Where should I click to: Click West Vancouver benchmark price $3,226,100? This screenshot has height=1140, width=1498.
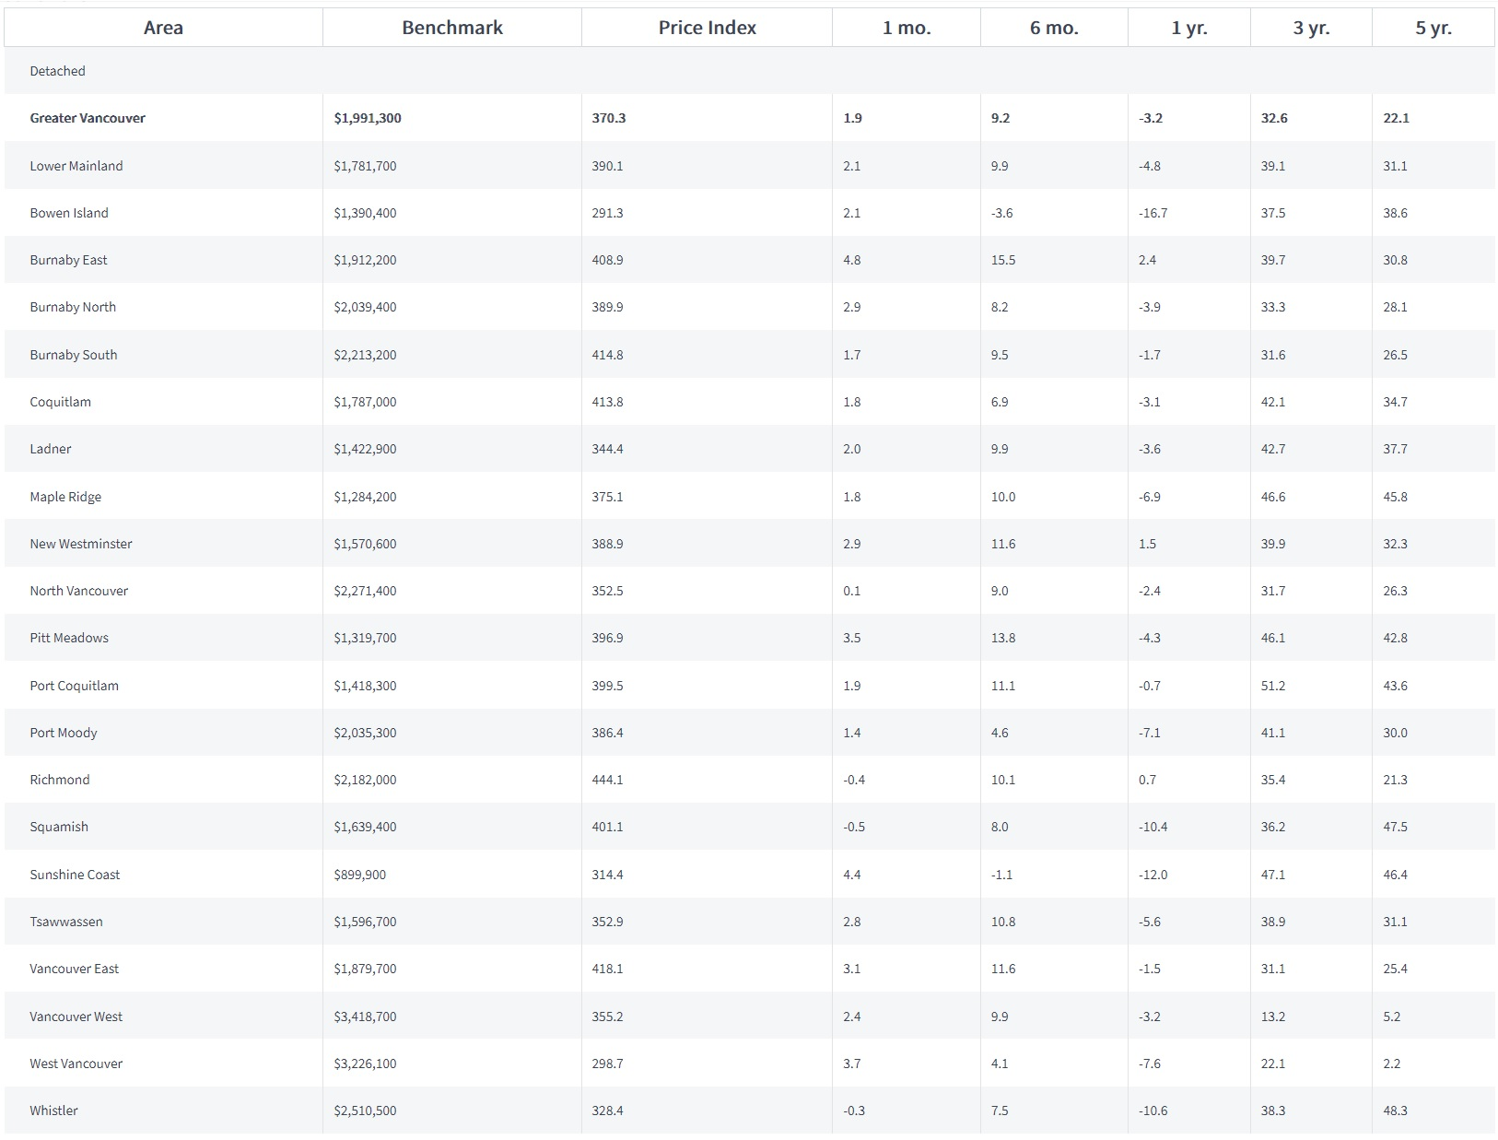(x=365, y=1064)
